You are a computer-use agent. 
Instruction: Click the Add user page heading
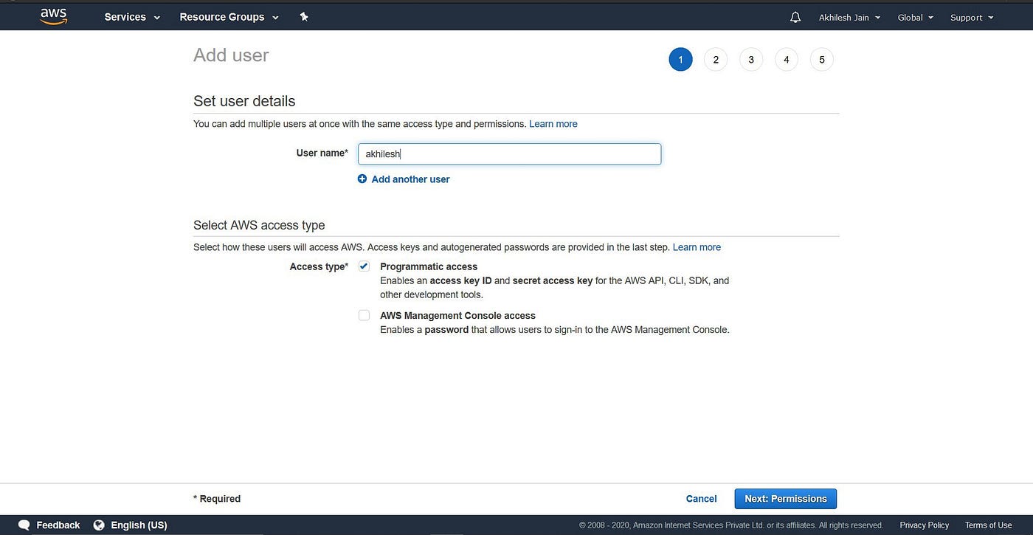pos(231,55)
